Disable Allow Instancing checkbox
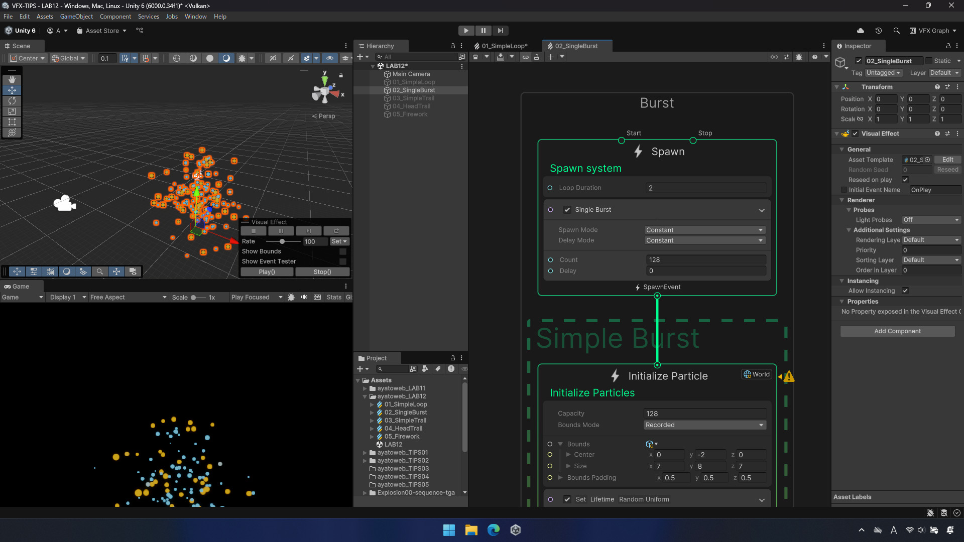 [905, 291]
